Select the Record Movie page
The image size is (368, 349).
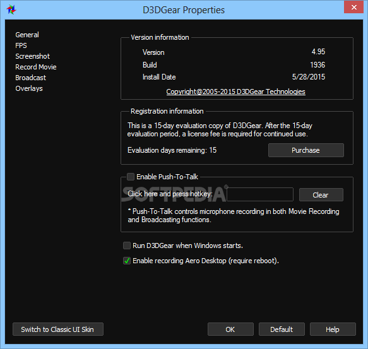pyautogui.click(x=36, y=67)
